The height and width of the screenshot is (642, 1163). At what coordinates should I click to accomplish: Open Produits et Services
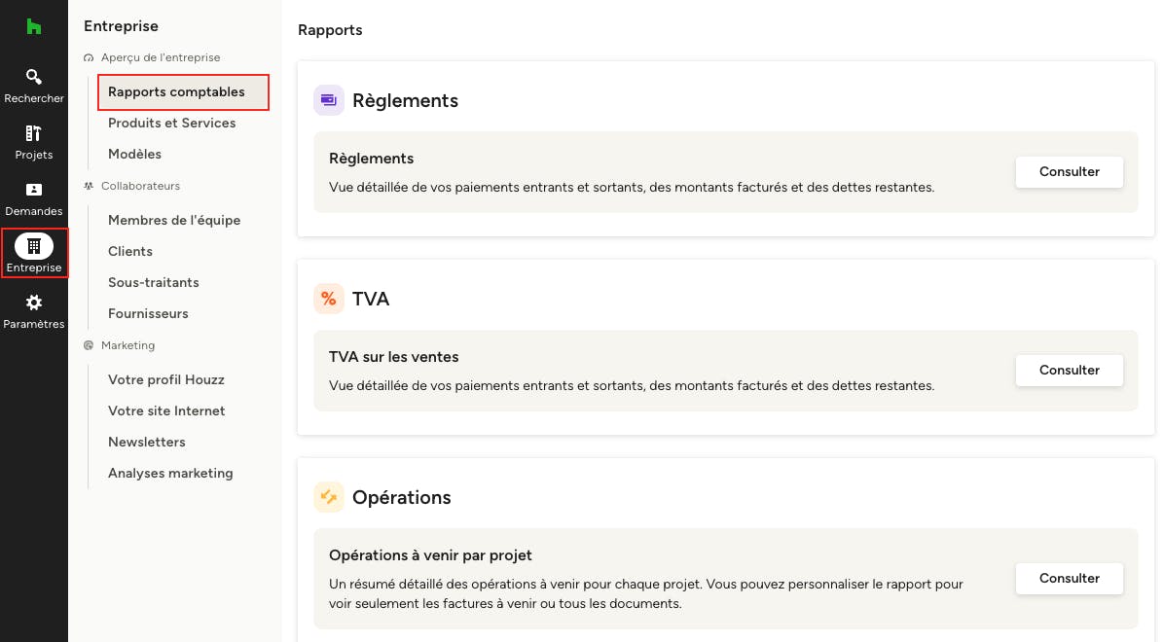[171, 124]
